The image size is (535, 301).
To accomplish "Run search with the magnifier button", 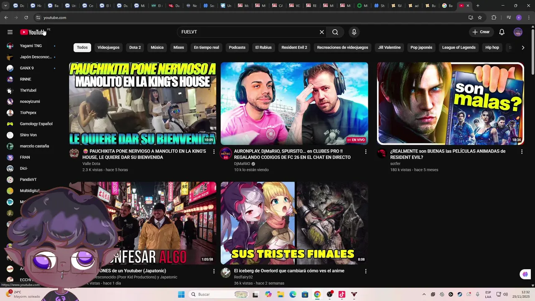I will coord(335,32).
